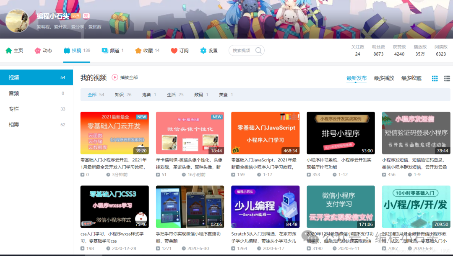Open the 少儿编程 Scratch video thumbnail

(265, 207)
